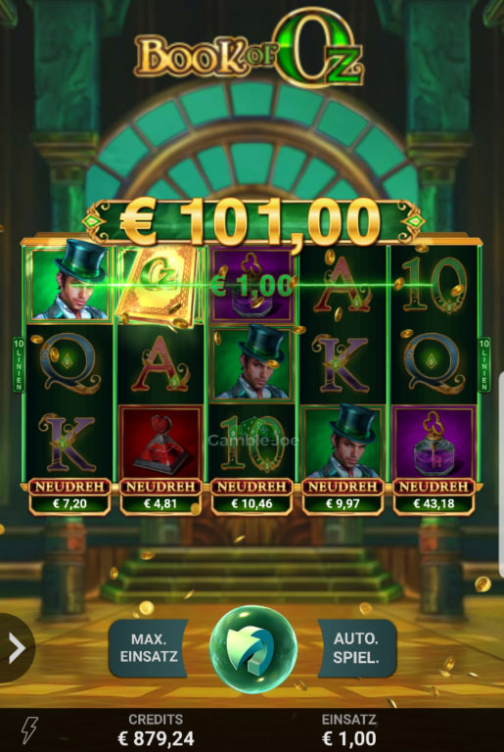The width and height of the screenshot is (504, 752).
Task: Open left 10 Linien paylines indicator
Action: tap(19, 364)
